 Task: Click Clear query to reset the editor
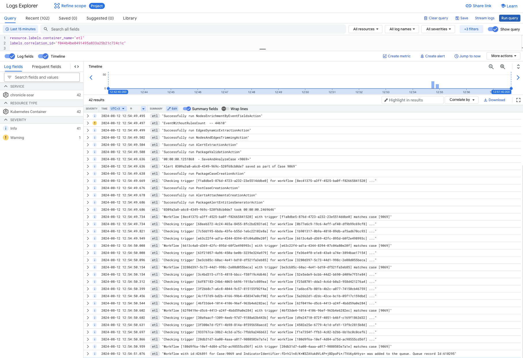pyautogui.click(x=436, y=18)
